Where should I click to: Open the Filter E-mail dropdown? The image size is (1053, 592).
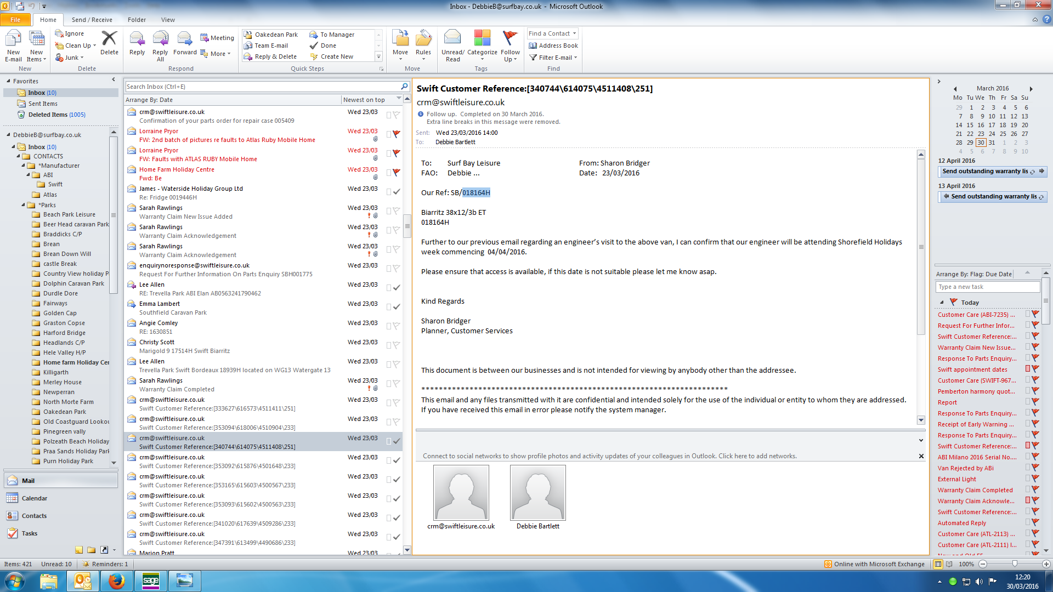[554, 58]
